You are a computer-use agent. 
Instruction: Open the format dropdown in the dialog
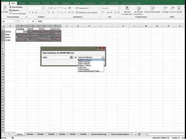[x=103, y=57]
